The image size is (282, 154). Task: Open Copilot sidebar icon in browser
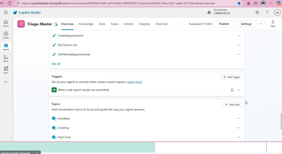click(x=278, y=3)
